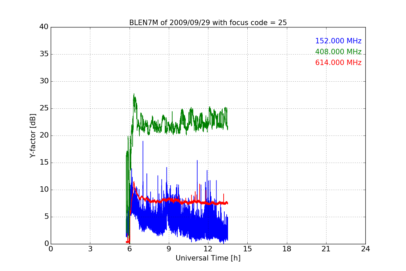Click the y-axis tick value 30

point(44,81)
